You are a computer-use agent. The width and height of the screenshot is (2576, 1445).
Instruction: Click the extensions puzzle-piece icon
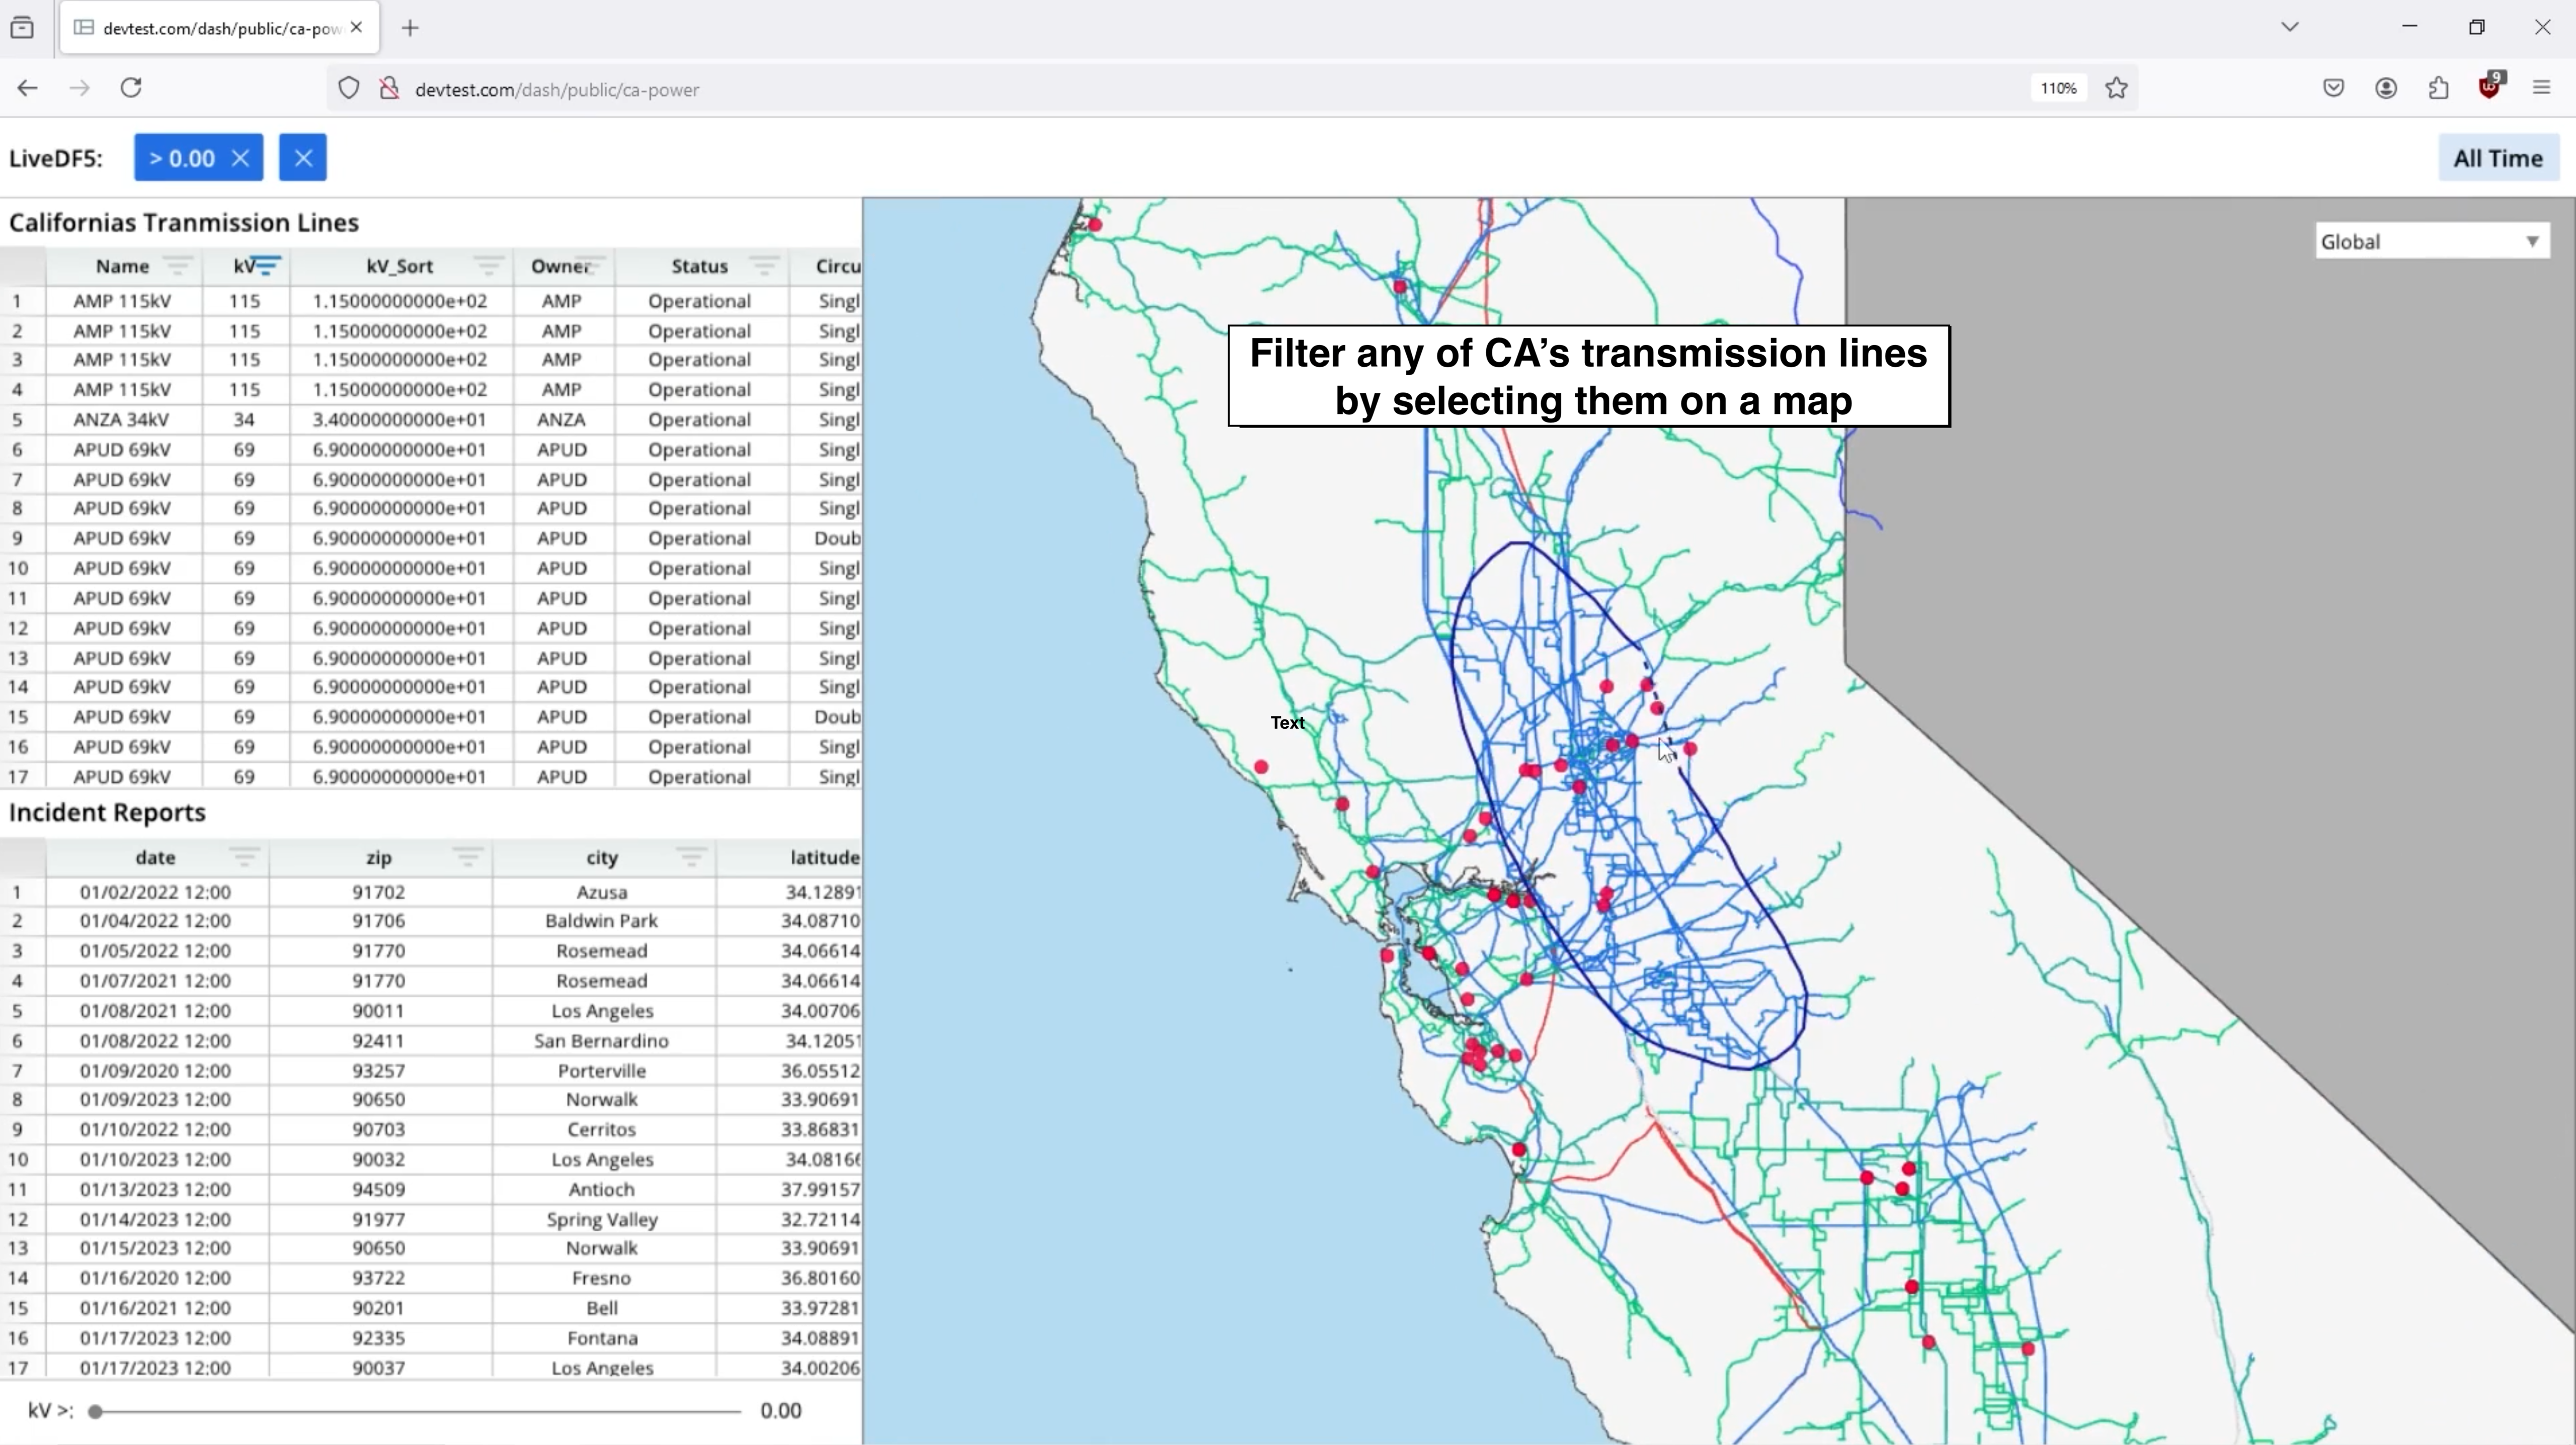click(x=2437, y=88)
